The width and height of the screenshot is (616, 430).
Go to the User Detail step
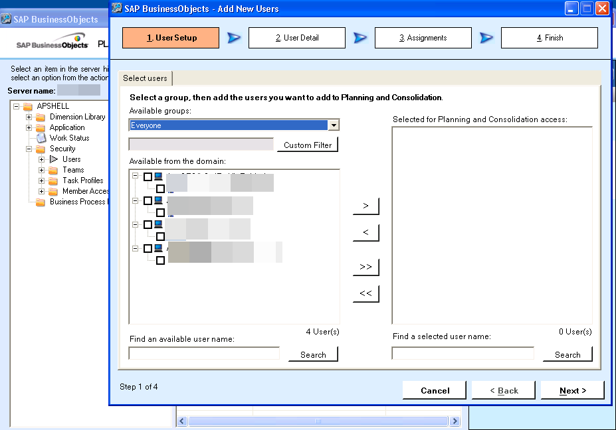(297, 38)
